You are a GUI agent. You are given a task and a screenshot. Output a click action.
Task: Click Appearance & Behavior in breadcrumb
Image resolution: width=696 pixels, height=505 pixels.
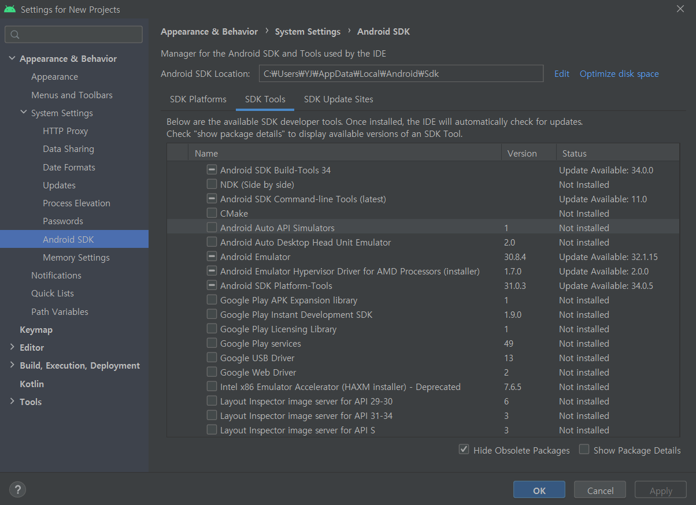pos(209,32)
